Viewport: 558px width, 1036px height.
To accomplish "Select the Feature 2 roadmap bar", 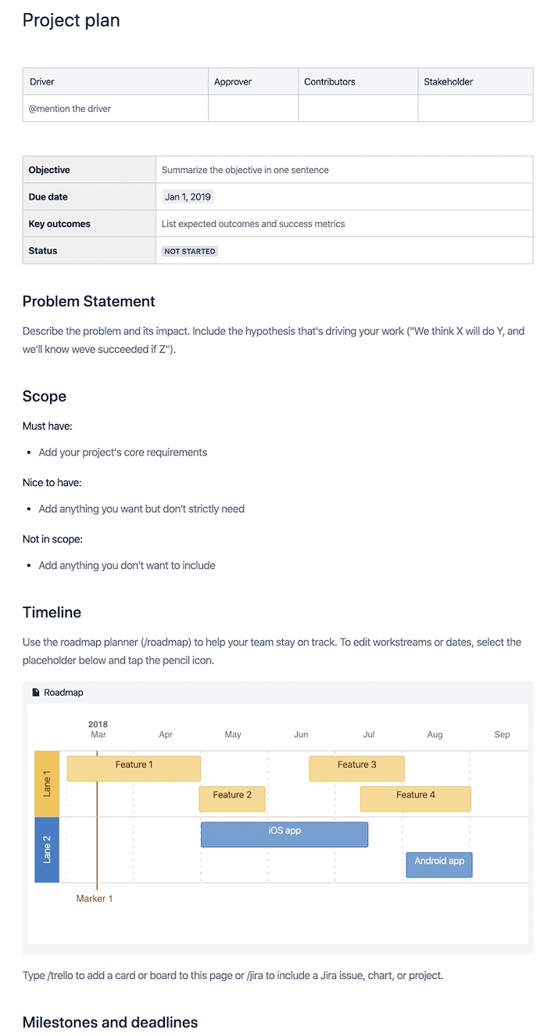I will point(232,799).
